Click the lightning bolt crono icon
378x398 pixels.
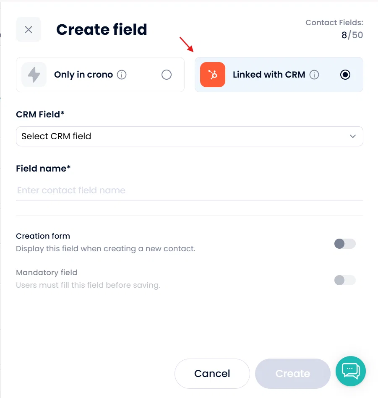click(34, 75)
